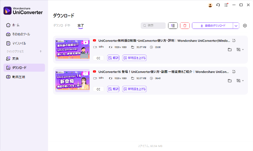Click the 30.37 MB file size
The height and width of the screenshot is (151, 253).
point(141,47)
